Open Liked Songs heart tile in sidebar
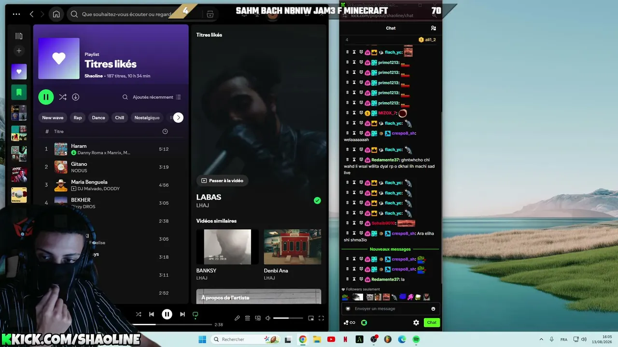The image size is (618, 347). 19,71
